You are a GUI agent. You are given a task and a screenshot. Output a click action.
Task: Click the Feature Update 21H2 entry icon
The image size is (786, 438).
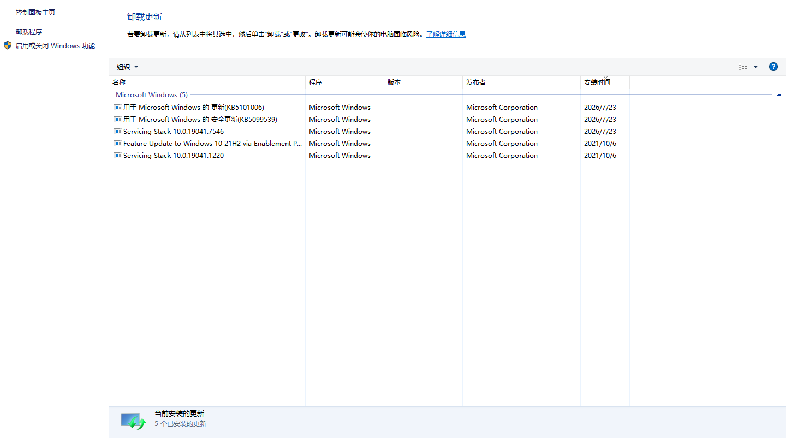click(117, 144)
